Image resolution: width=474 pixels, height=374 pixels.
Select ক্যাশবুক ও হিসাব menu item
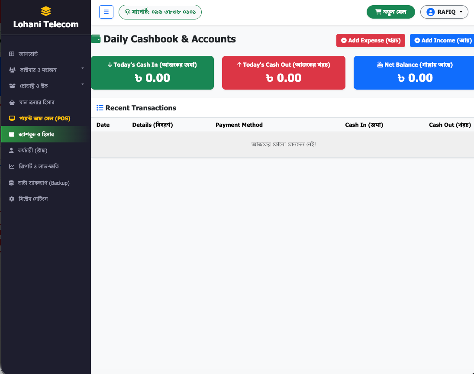coord(45,134)
